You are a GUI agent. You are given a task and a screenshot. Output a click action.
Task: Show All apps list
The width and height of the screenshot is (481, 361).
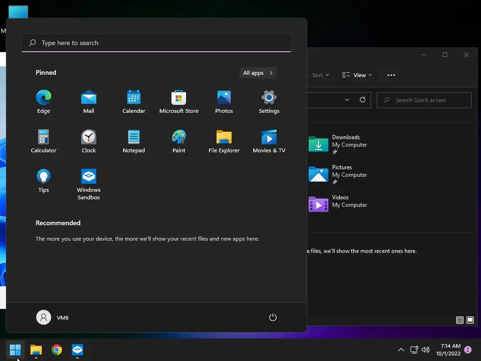click(258, 73)
